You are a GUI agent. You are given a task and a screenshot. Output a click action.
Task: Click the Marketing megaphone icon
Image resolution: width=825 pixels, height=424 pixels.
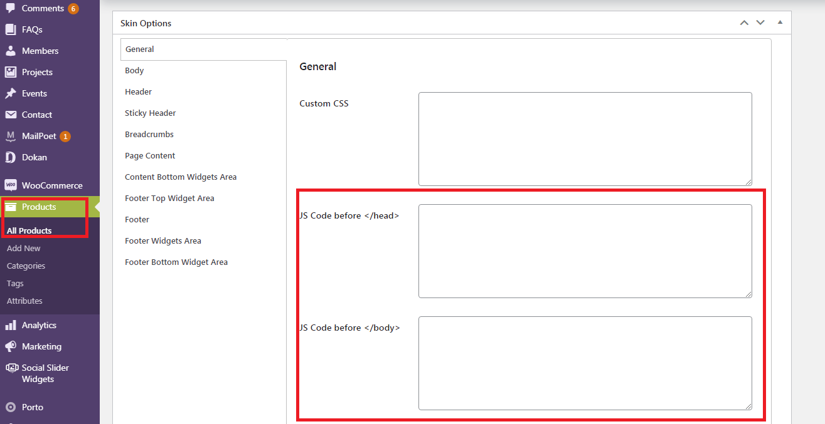(x=11, y=346)
